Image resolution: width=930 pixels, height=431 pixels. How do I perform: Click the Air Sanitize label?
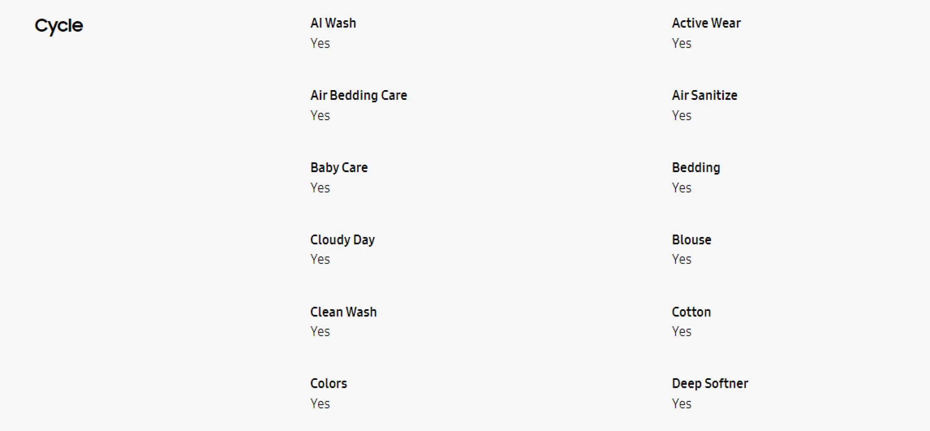tap(705, 96)
